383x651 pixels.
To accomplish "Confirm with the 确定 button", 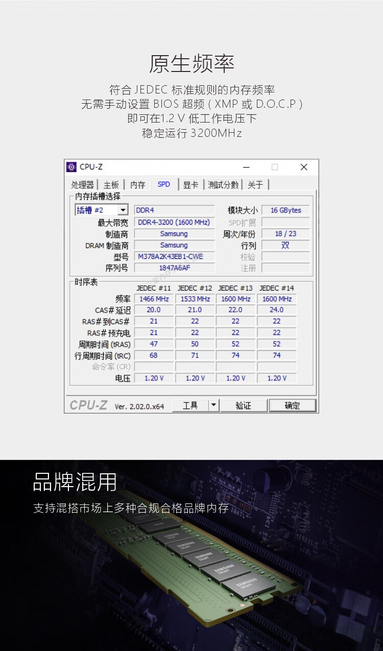I will point(293,405).
